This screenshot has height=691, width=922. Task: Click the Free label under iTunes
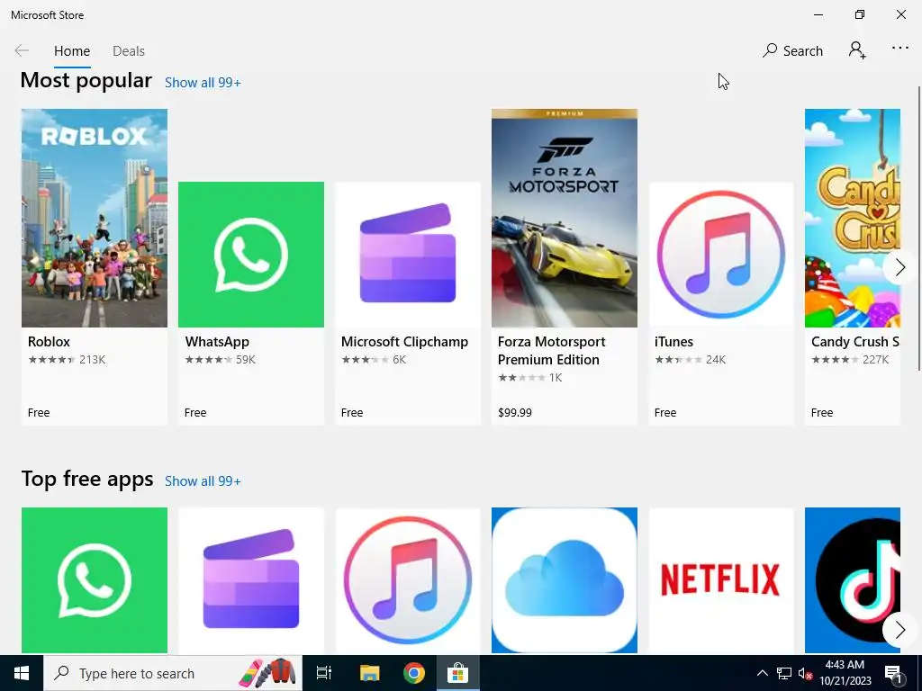665,413
